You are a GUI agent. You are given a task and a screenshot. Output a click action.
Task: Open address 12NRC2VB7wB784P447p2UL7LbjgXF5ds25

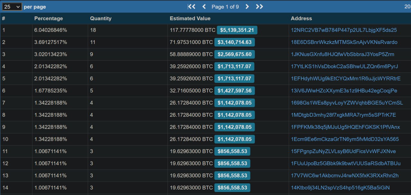[x=344, y=30]
